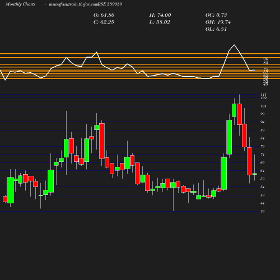This screenshot has height=280, width=280.
Task: Click the 109 price axis label
Action: click(x=264, y=98)
